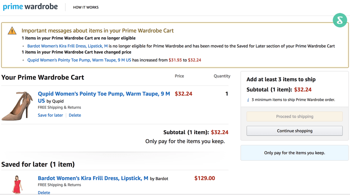Open the How It Works menu item
Screen dimensions: 350x195
(x=86, y=7)
